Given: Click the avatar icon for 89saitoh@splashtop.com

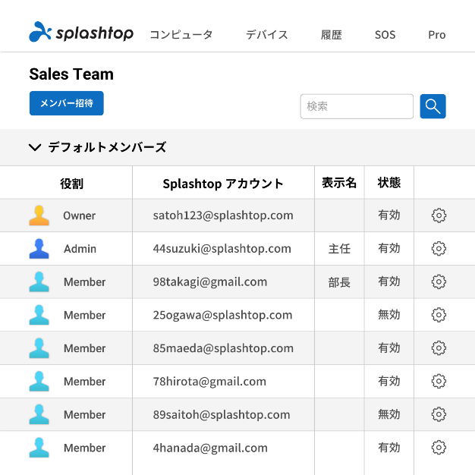Looking at the screenshot, I should [x=39, y=414].
